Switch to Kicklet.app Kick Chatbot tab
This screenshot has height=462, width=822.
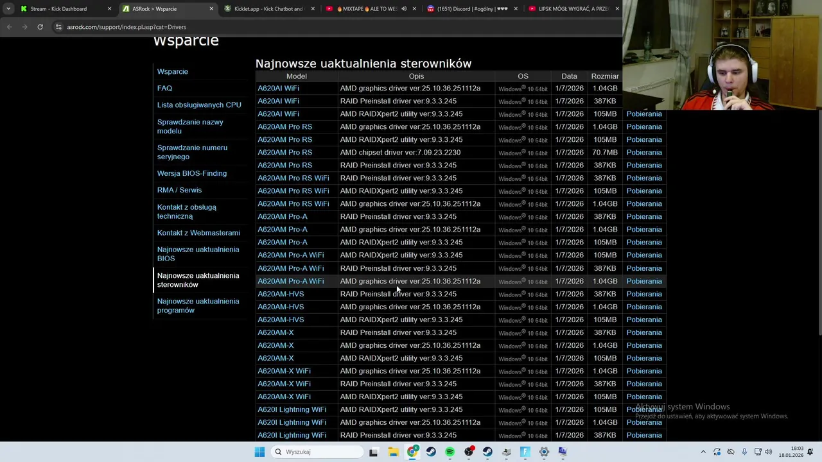pyautogui.click(x=268, y=9)
